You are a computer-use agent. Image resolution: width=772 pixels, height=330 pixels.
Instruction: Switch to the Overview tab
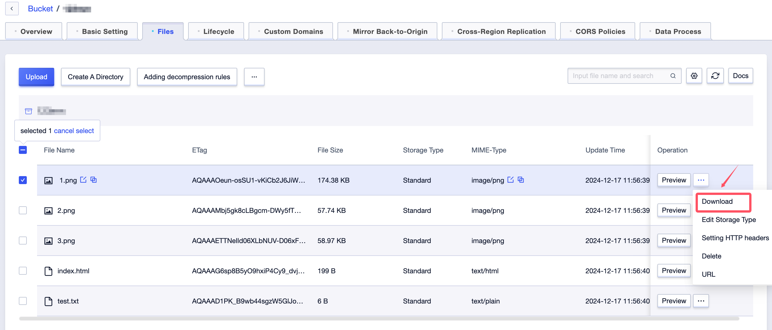pos(34,31)
